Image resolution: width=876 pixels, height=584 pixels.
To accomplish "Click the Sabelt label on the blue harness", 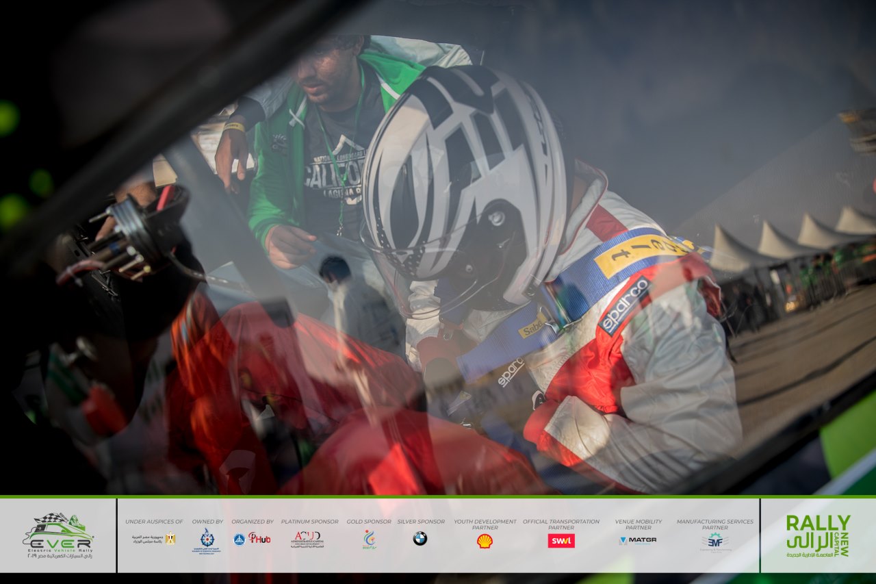I will (x=532, y=327).
